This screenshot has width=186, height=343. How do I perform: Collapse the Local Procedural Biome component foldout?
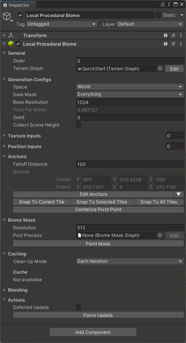[x=4, y=44]
